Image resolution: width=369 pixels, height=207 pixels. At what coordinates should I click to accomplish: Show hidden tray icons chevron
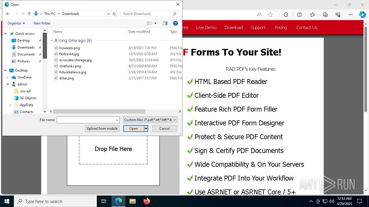coord(311,201)
